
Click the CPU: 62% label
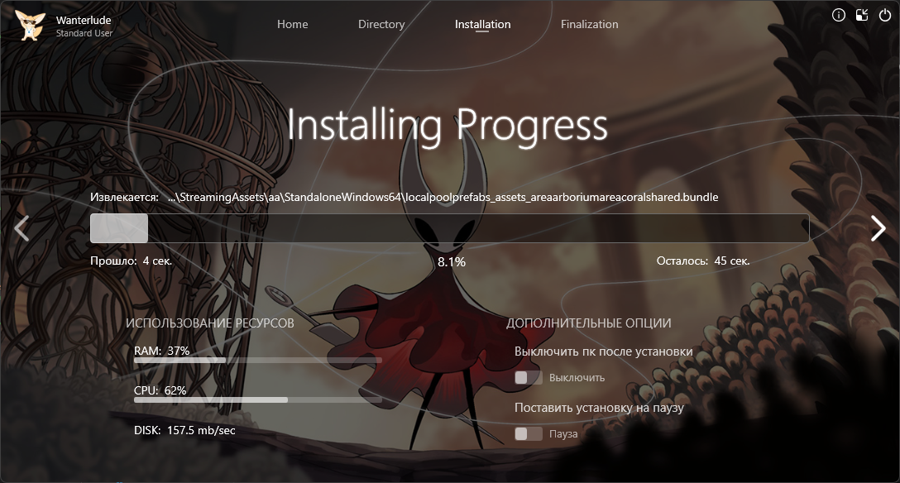(160, 390)
